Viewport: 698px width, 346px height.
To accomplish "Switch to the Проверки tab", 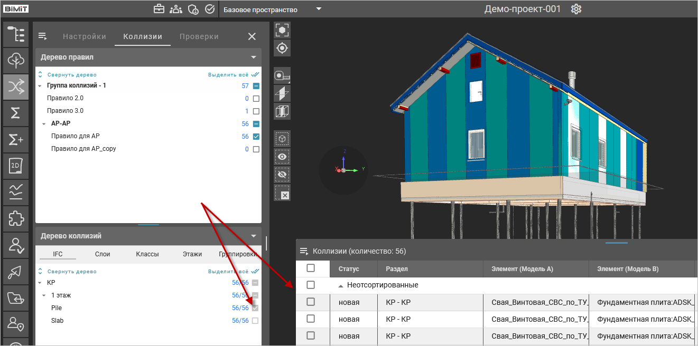I will click(199, 36).
